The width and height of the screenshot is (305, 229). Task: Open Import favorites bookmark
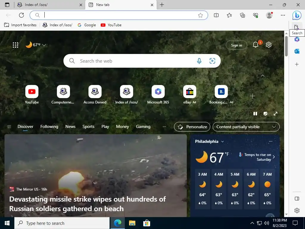(x=20, y=25)
